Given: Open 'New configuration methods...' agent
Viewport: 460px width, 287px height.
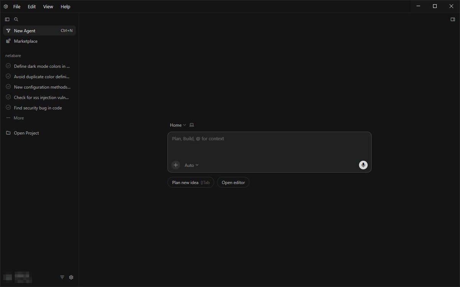Looking at the screenshot, I should click(39, 87).
